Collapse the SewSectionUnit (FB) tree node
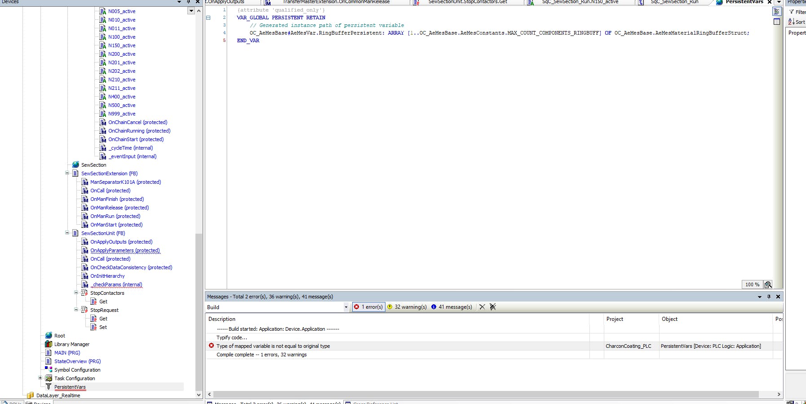This screenshot has width=806, height=404. pos(67,233)
